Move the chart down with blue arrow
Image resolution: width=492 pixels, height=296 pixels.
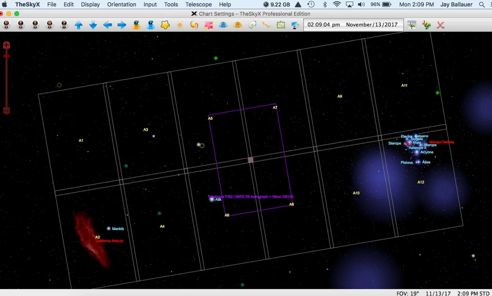(93, 25)
